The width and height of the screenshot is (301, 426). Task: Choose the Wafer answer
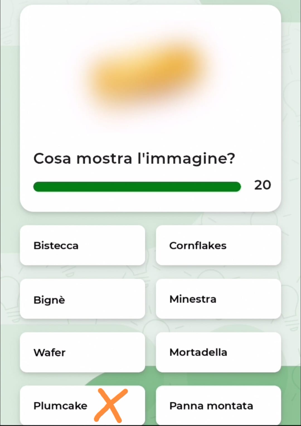tap(82, 352)
